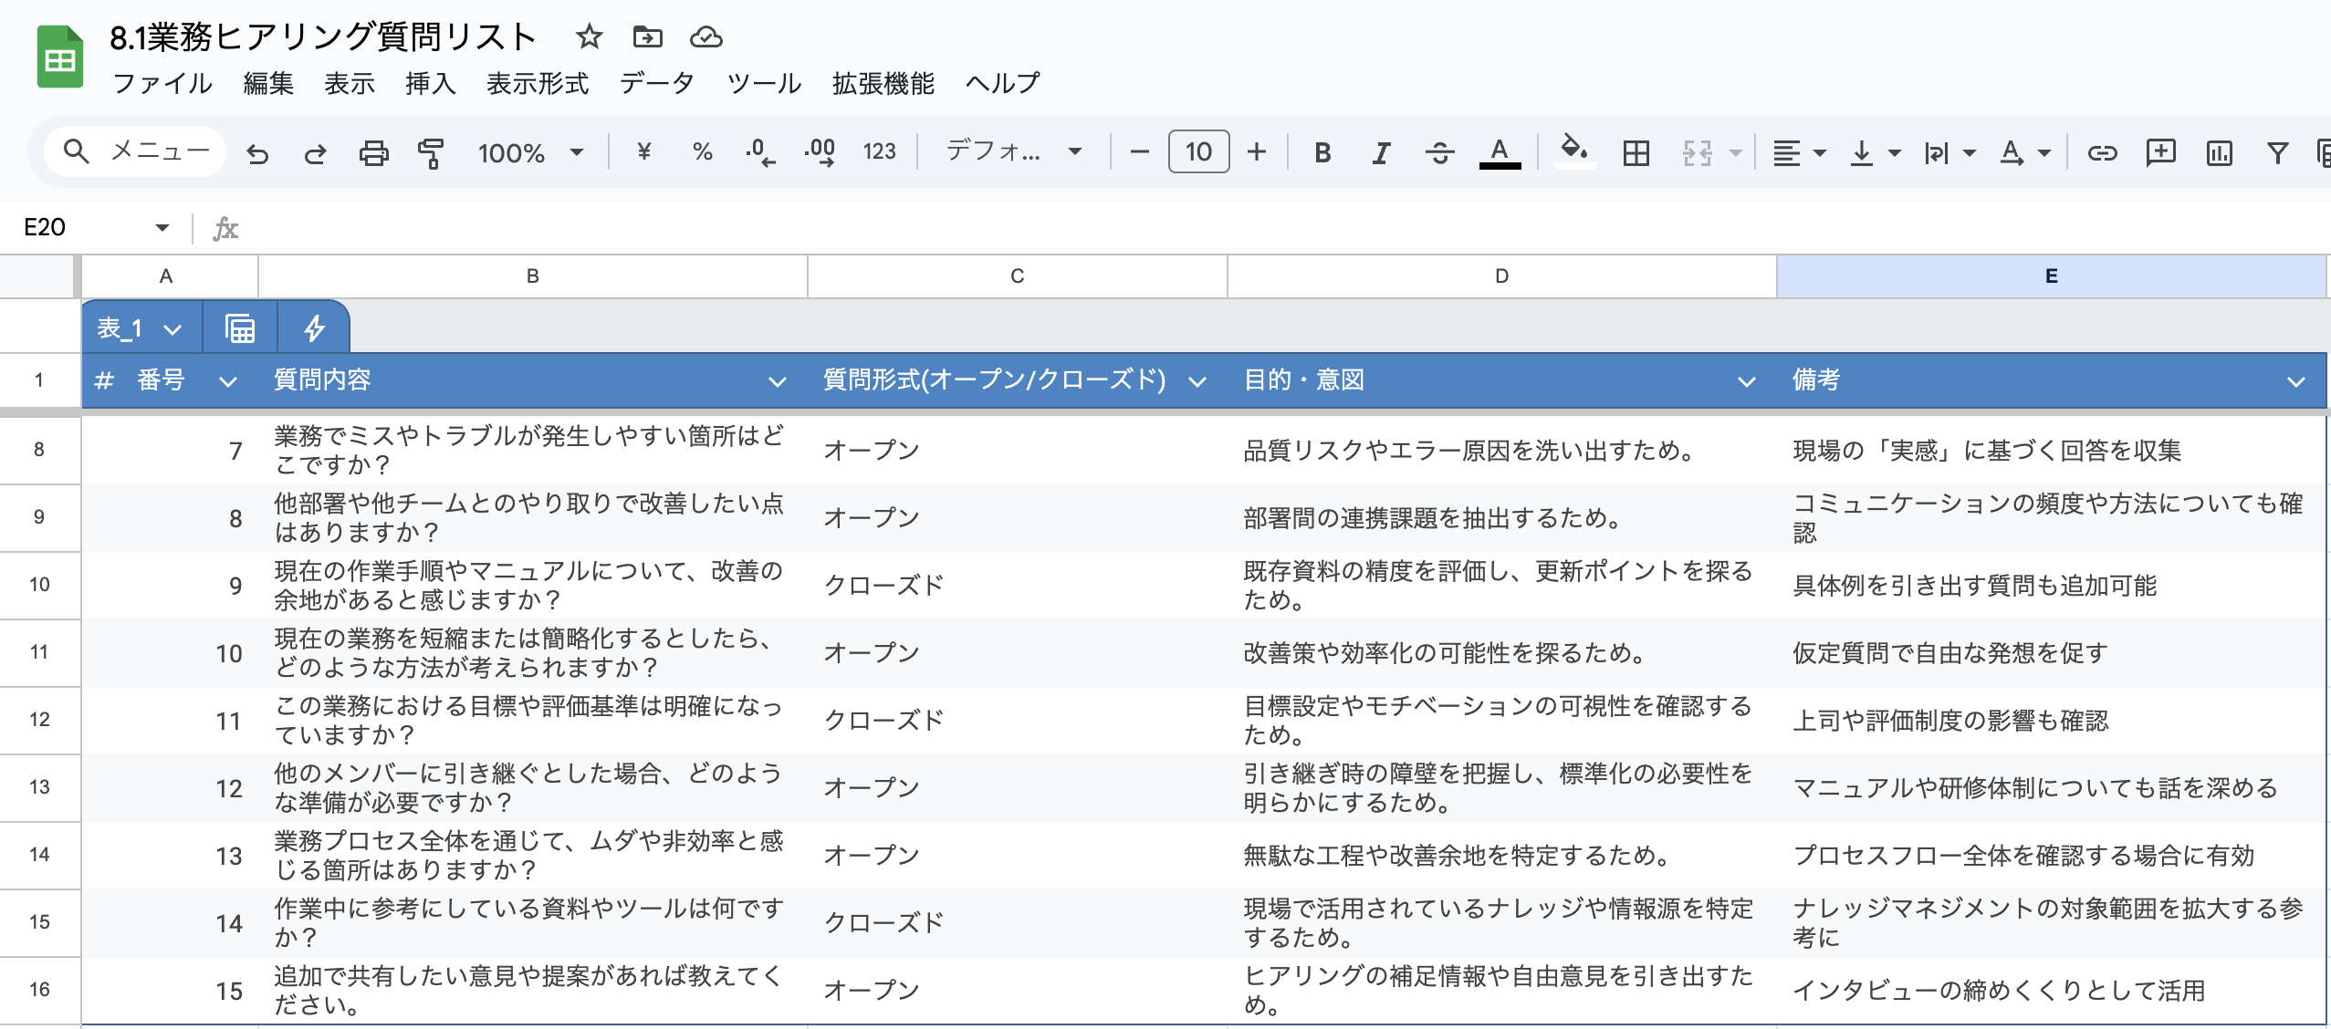
Task: Star the 8.1業務ヒアリング質問リスト spreadsheet
Action: (x=588, y=37)
